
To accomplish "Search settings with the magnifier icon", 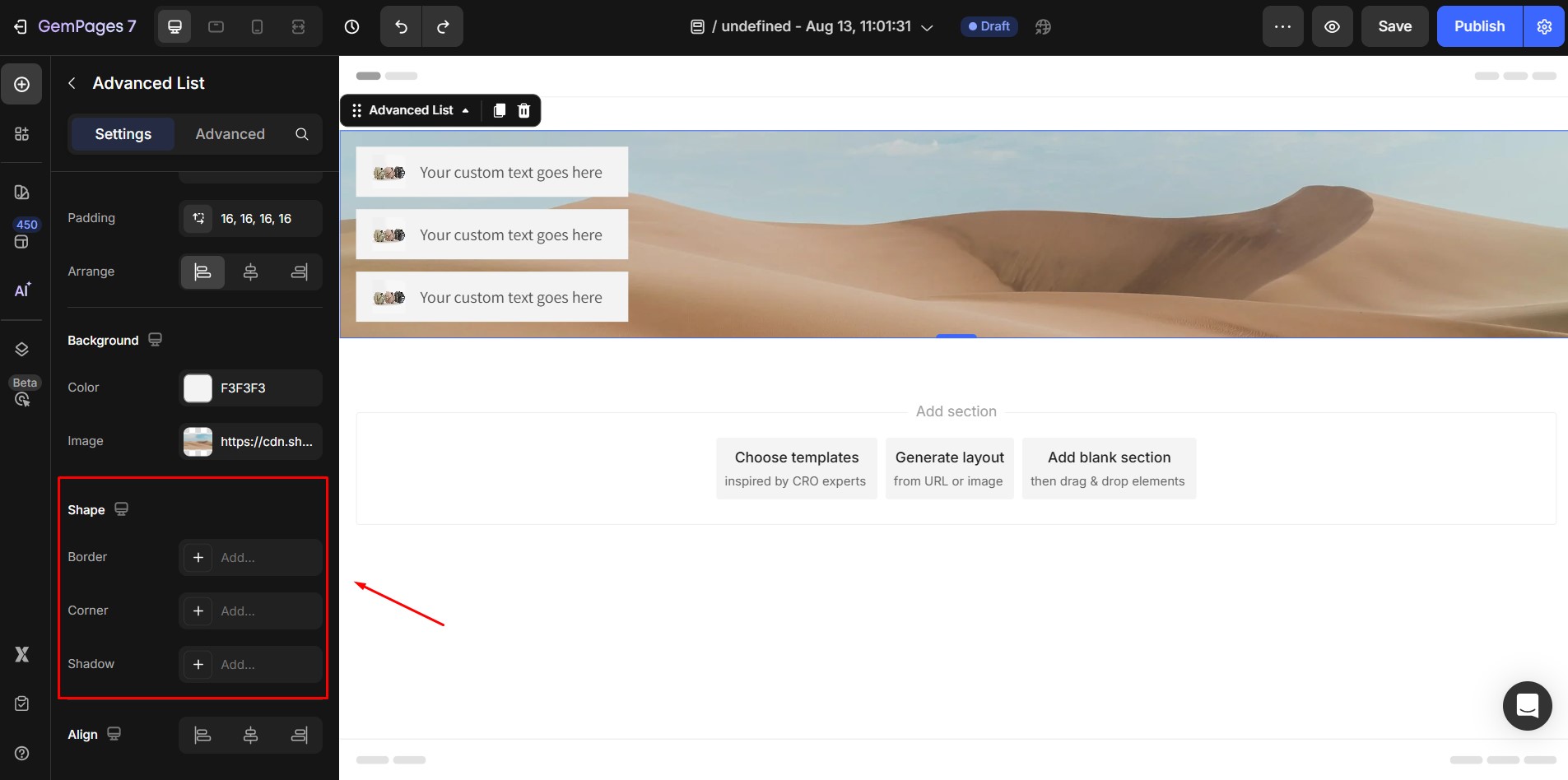I will tap(302, 134).
